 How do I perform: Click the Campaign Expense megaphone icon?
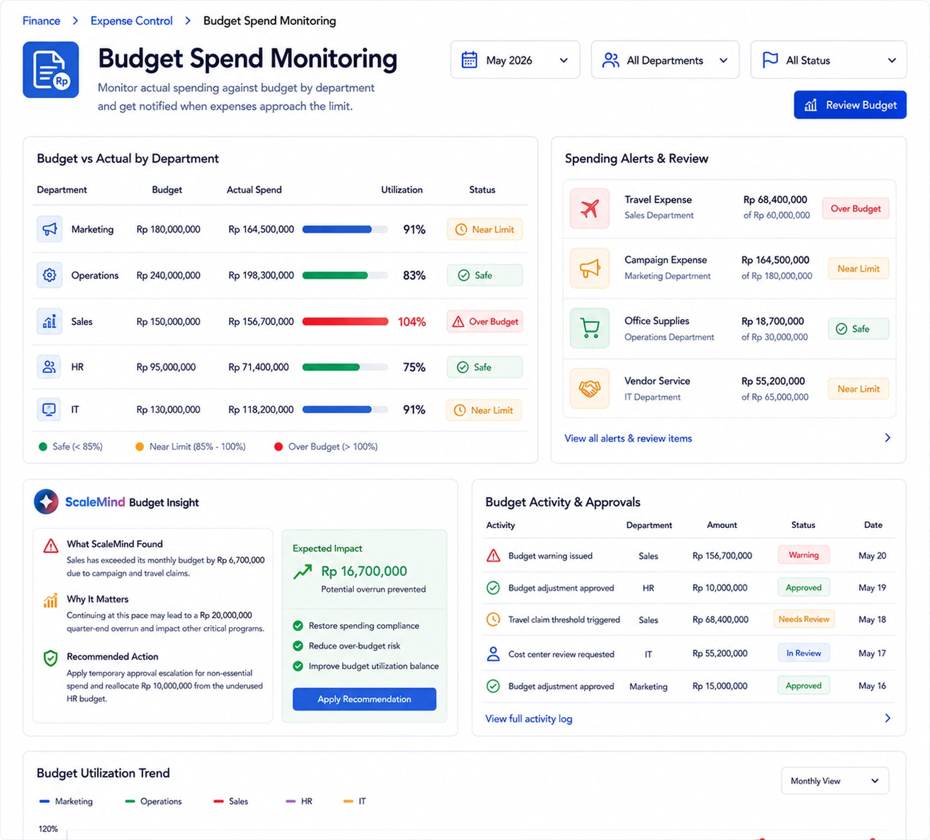[x=589, y=268]
